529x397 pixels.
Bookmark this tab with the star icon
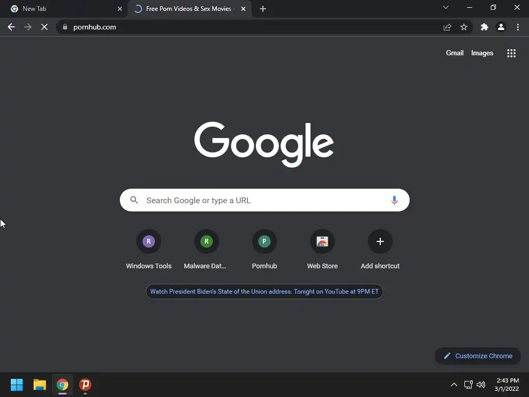(464, 27)
